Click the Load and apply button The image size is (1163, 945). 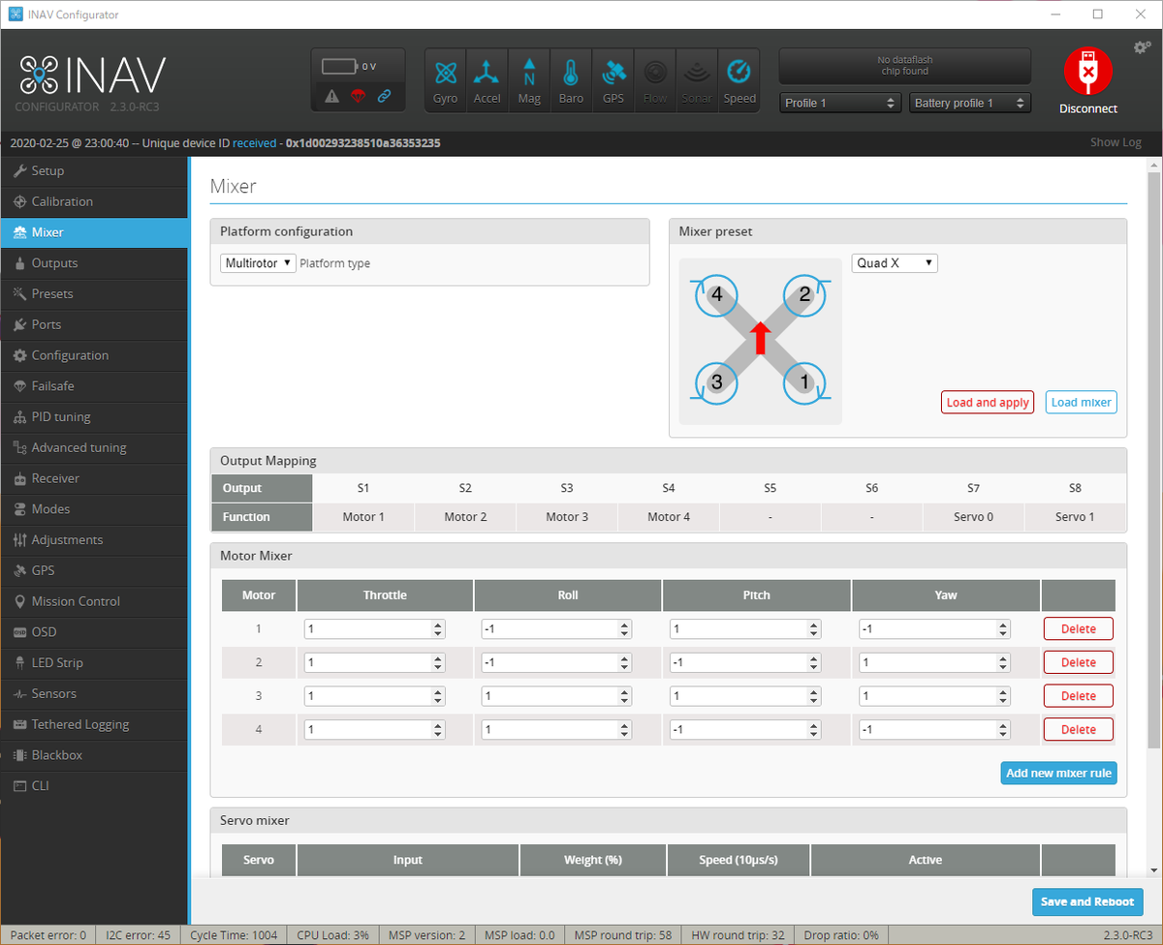988,403
